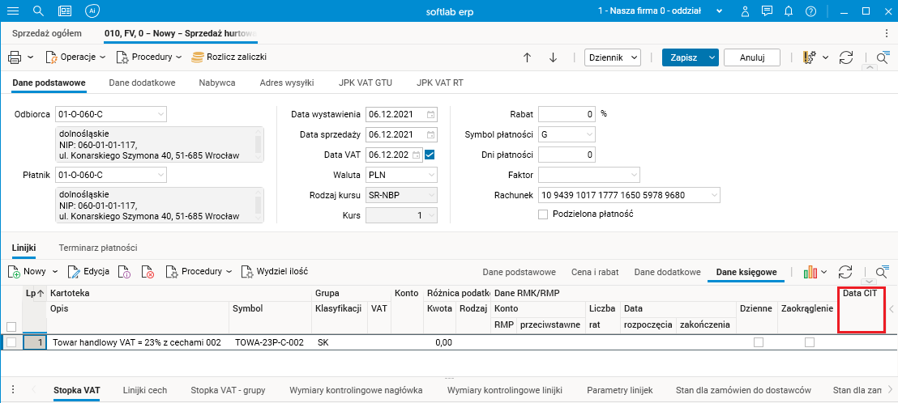
Task: Refresh the document with top refresh icon
Action: [x=846, y=57]
